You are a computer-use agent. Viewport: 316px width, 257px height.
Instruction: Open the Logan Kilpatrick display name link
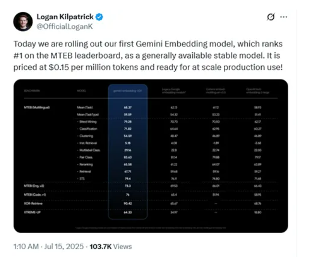[x=65, y=17]
